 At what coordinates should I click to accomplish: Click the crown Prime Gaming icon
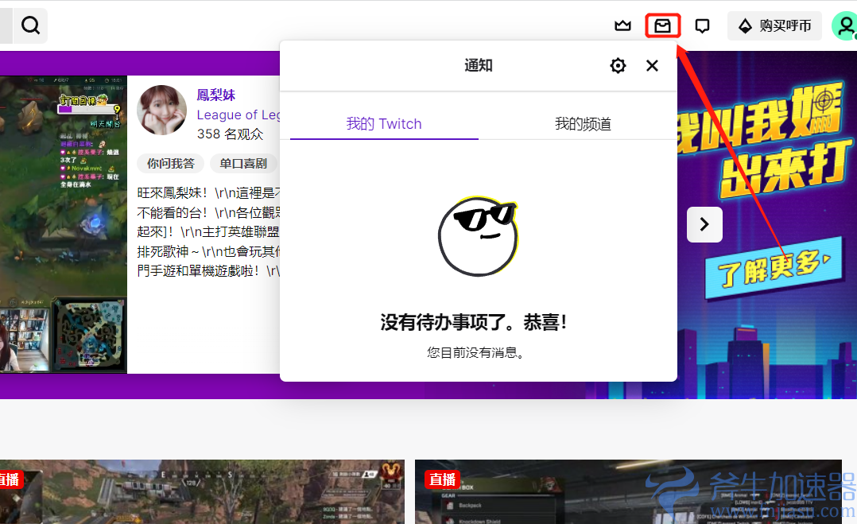(622, 25)
